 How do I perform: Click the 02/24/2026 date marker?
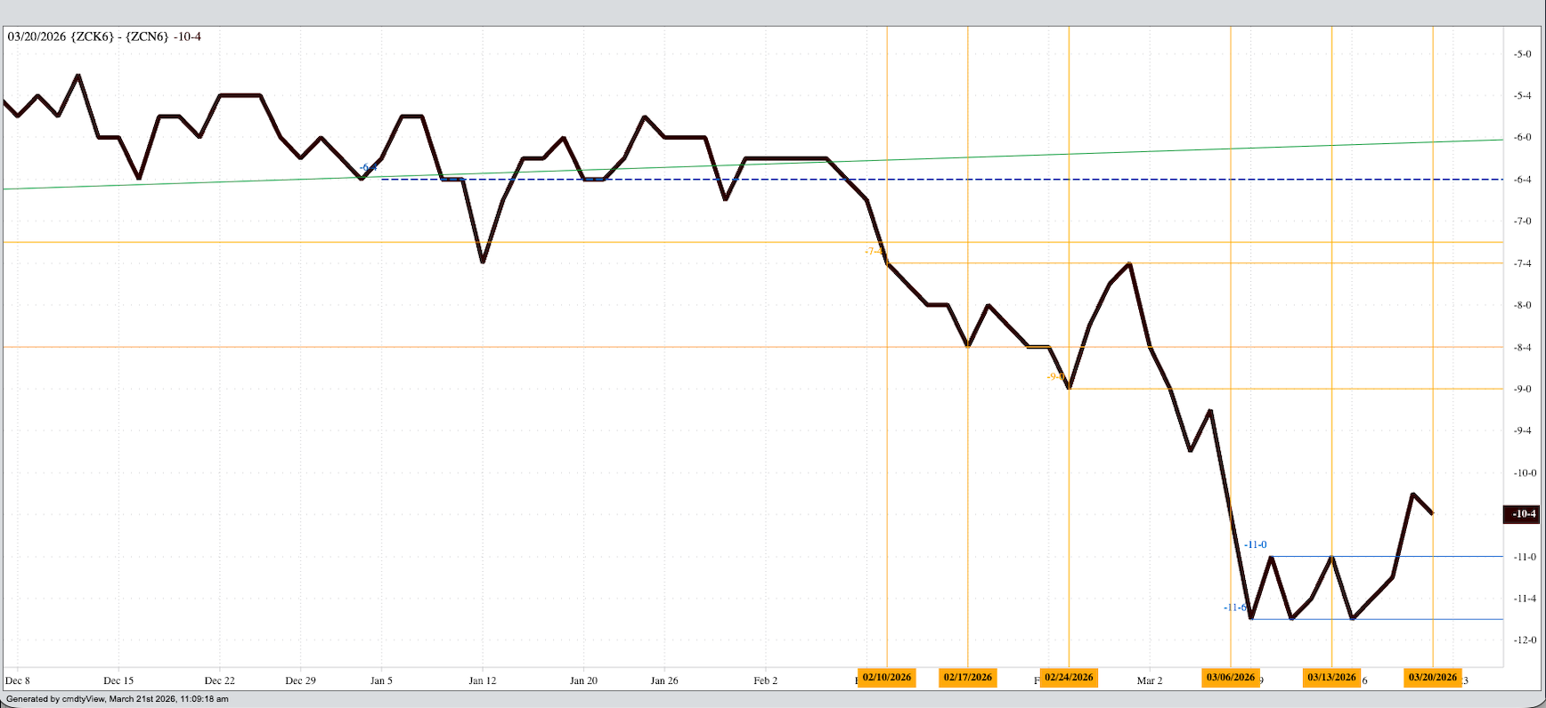[x=1069, y=678]
